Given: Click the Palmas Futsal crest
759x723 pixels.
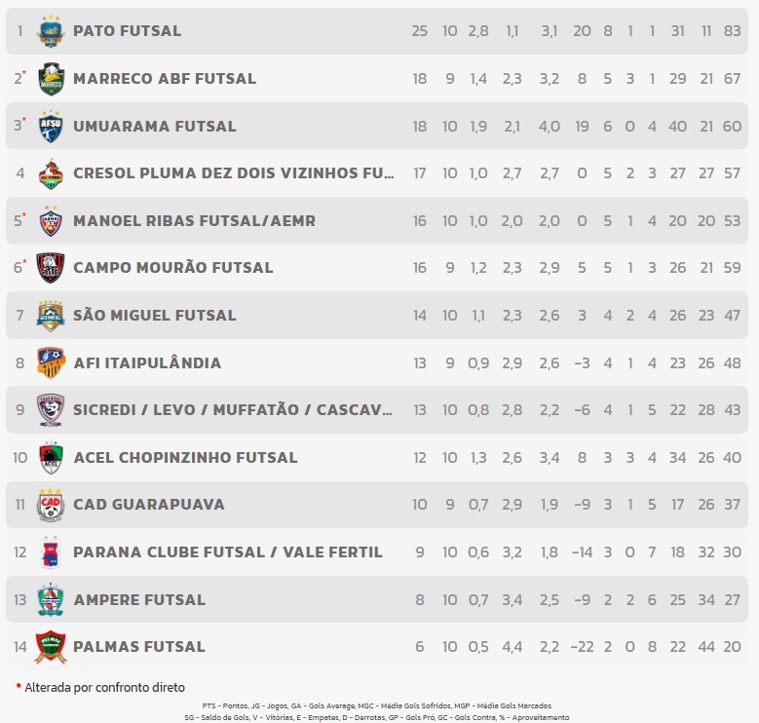Looking at the screenshot, I should coord(51,647).
